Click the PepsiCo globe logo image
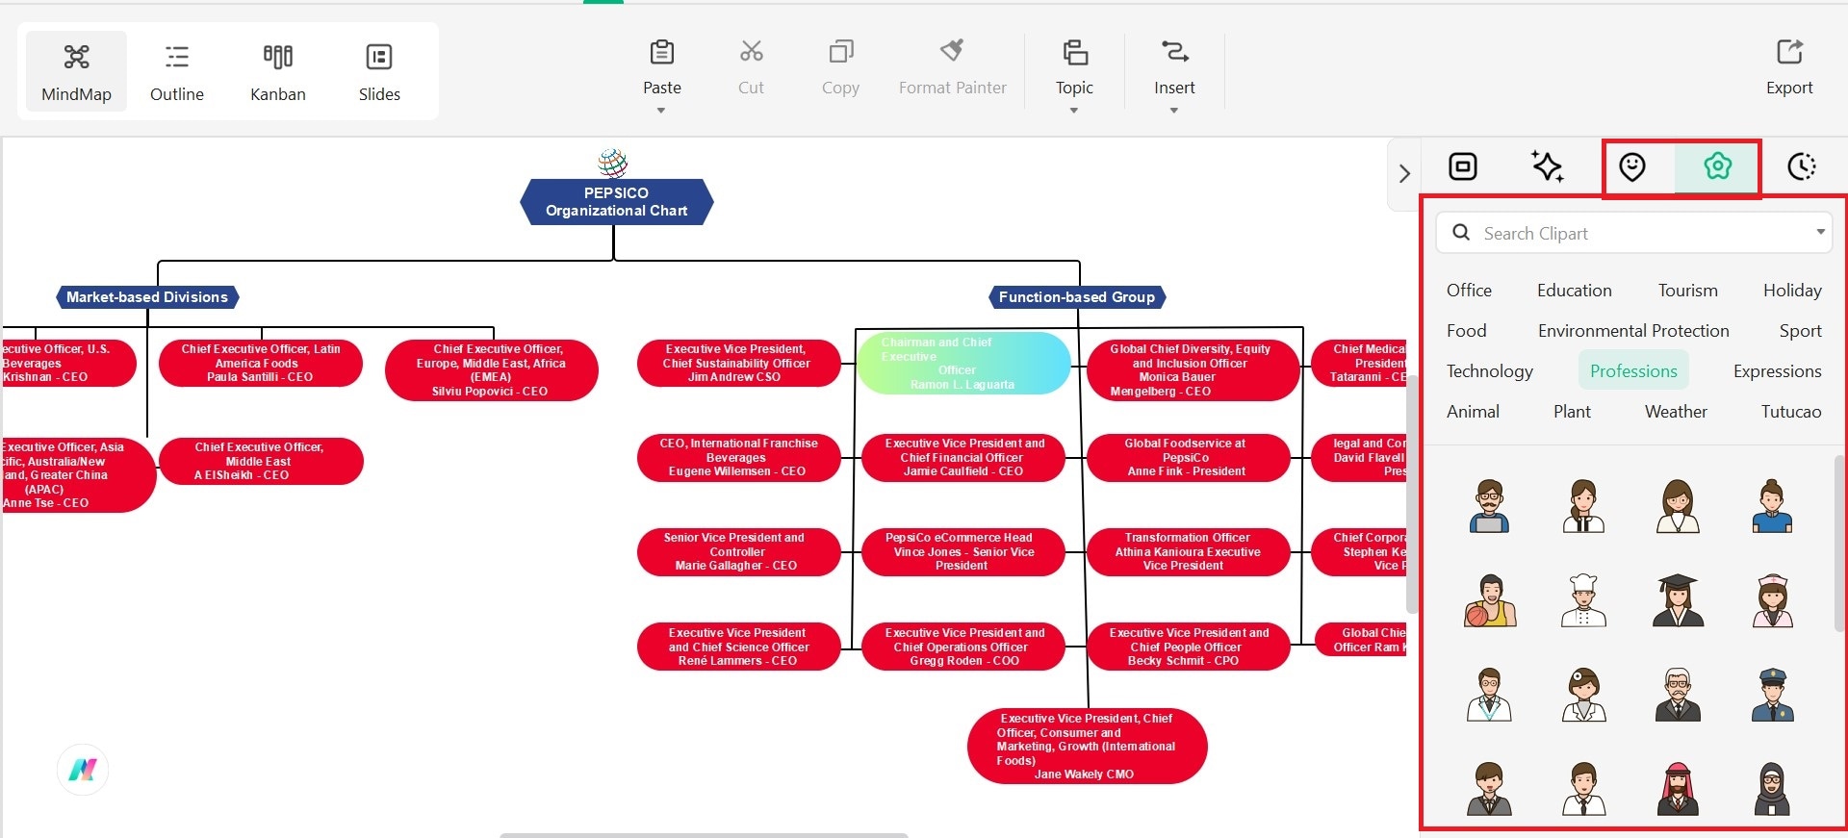Screen dimensions: 1848x838 click(612, 163)
